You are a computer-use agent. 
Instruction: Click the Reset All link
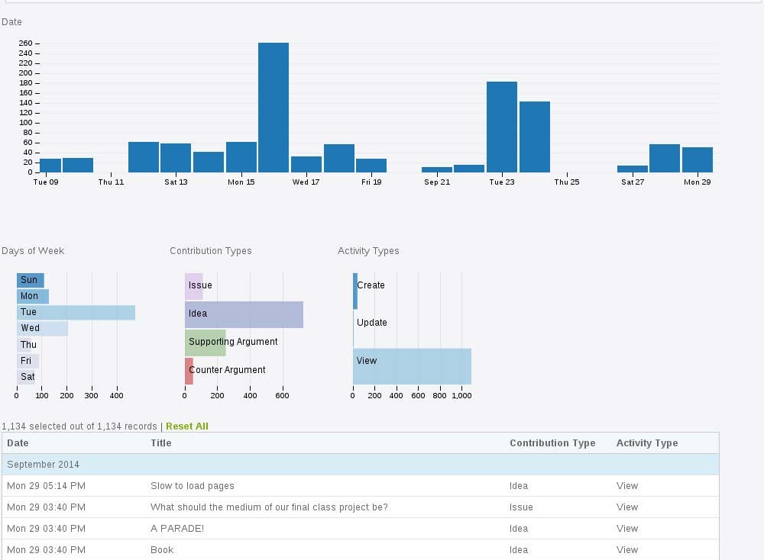[x=186, y=426]
